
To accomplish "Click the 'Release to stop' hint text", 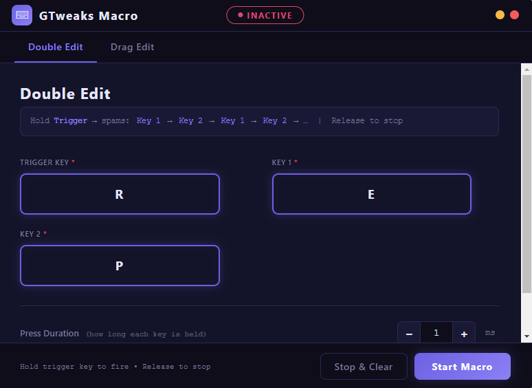I will 367,120.
